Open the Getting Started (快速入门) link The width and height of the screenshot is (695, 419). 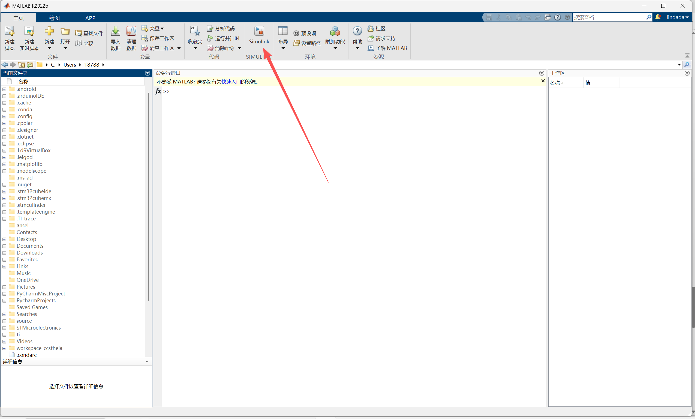pos(231,82)
